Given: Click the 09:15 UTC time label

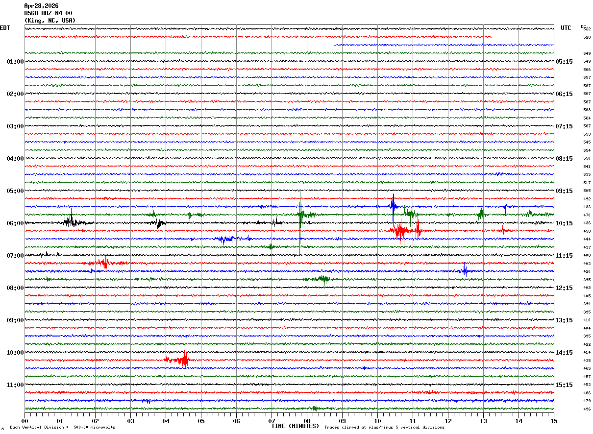Looking at the screenshot, I should 564,191.
